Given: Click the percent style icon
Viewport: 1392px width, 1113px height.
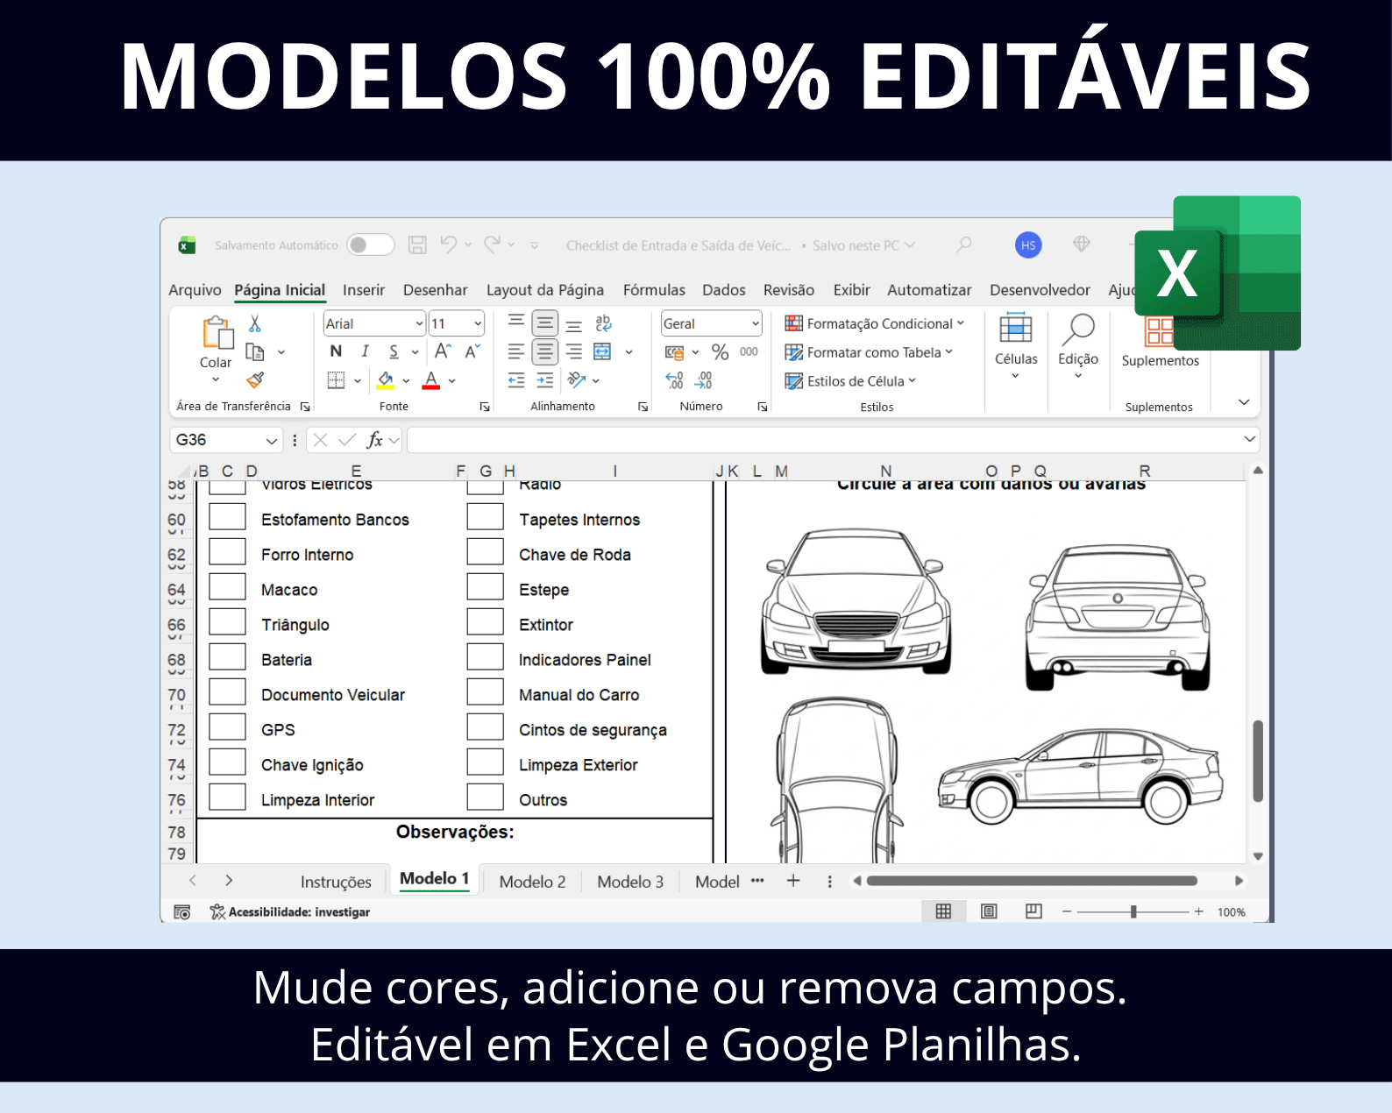Looking at the screenshot, I should point(720,352).
